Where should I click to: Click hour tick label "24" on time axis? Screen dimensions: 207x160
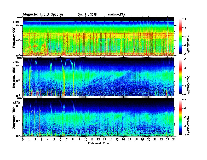[174, 139]
